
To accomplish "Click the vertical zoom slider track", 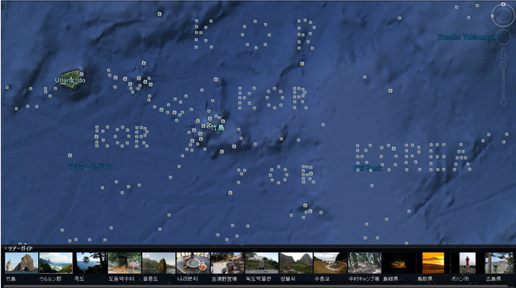I will (503, 83).
